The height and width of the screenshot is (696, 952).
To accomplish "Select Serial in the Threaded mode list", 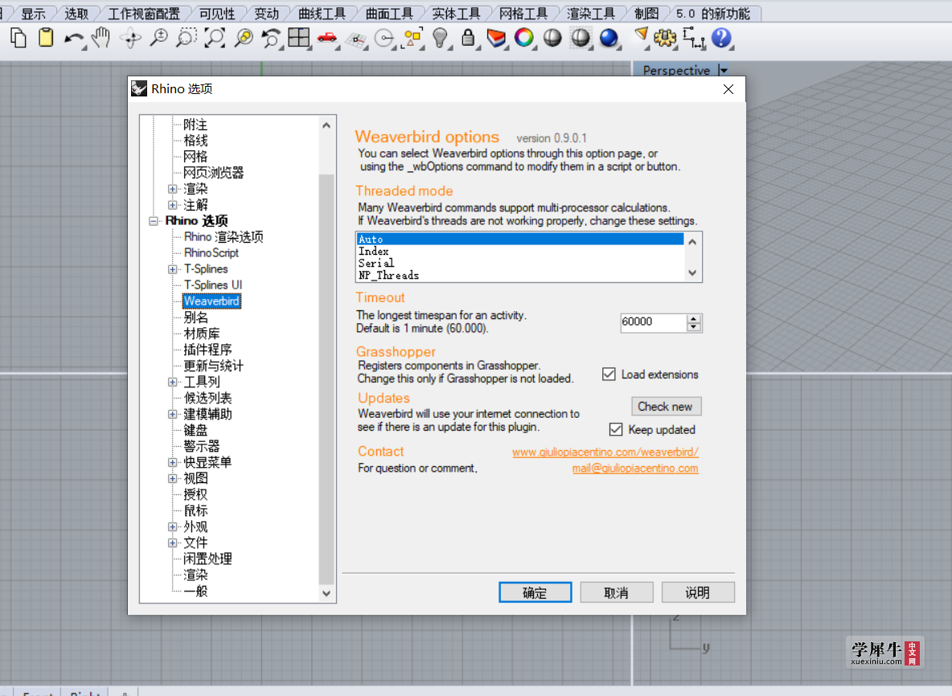I will pos(519,264).
